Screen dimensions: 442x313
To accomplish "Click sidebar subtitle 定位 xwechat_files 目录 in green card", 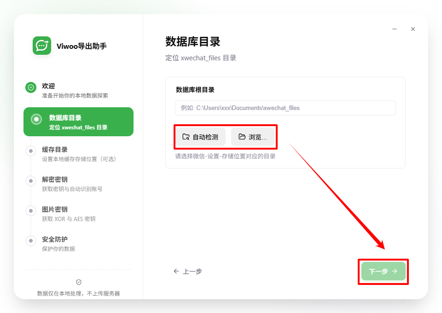I will point(78,128).
